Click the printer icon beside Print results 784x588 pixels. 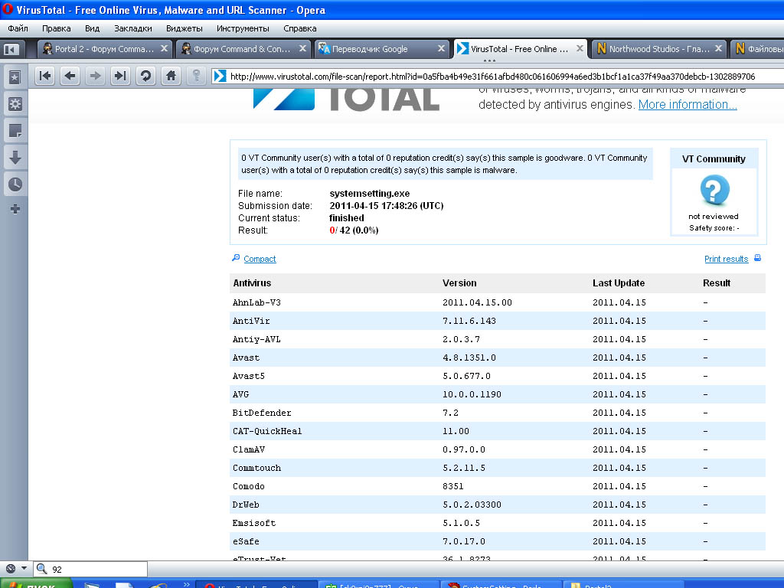click(x=757, y=258)
